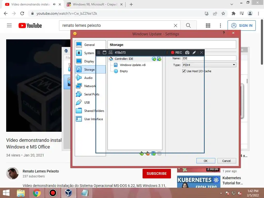Screen dimensions: 264x198
Task: Click the SIGN IN button
Action: coord(242,26)
